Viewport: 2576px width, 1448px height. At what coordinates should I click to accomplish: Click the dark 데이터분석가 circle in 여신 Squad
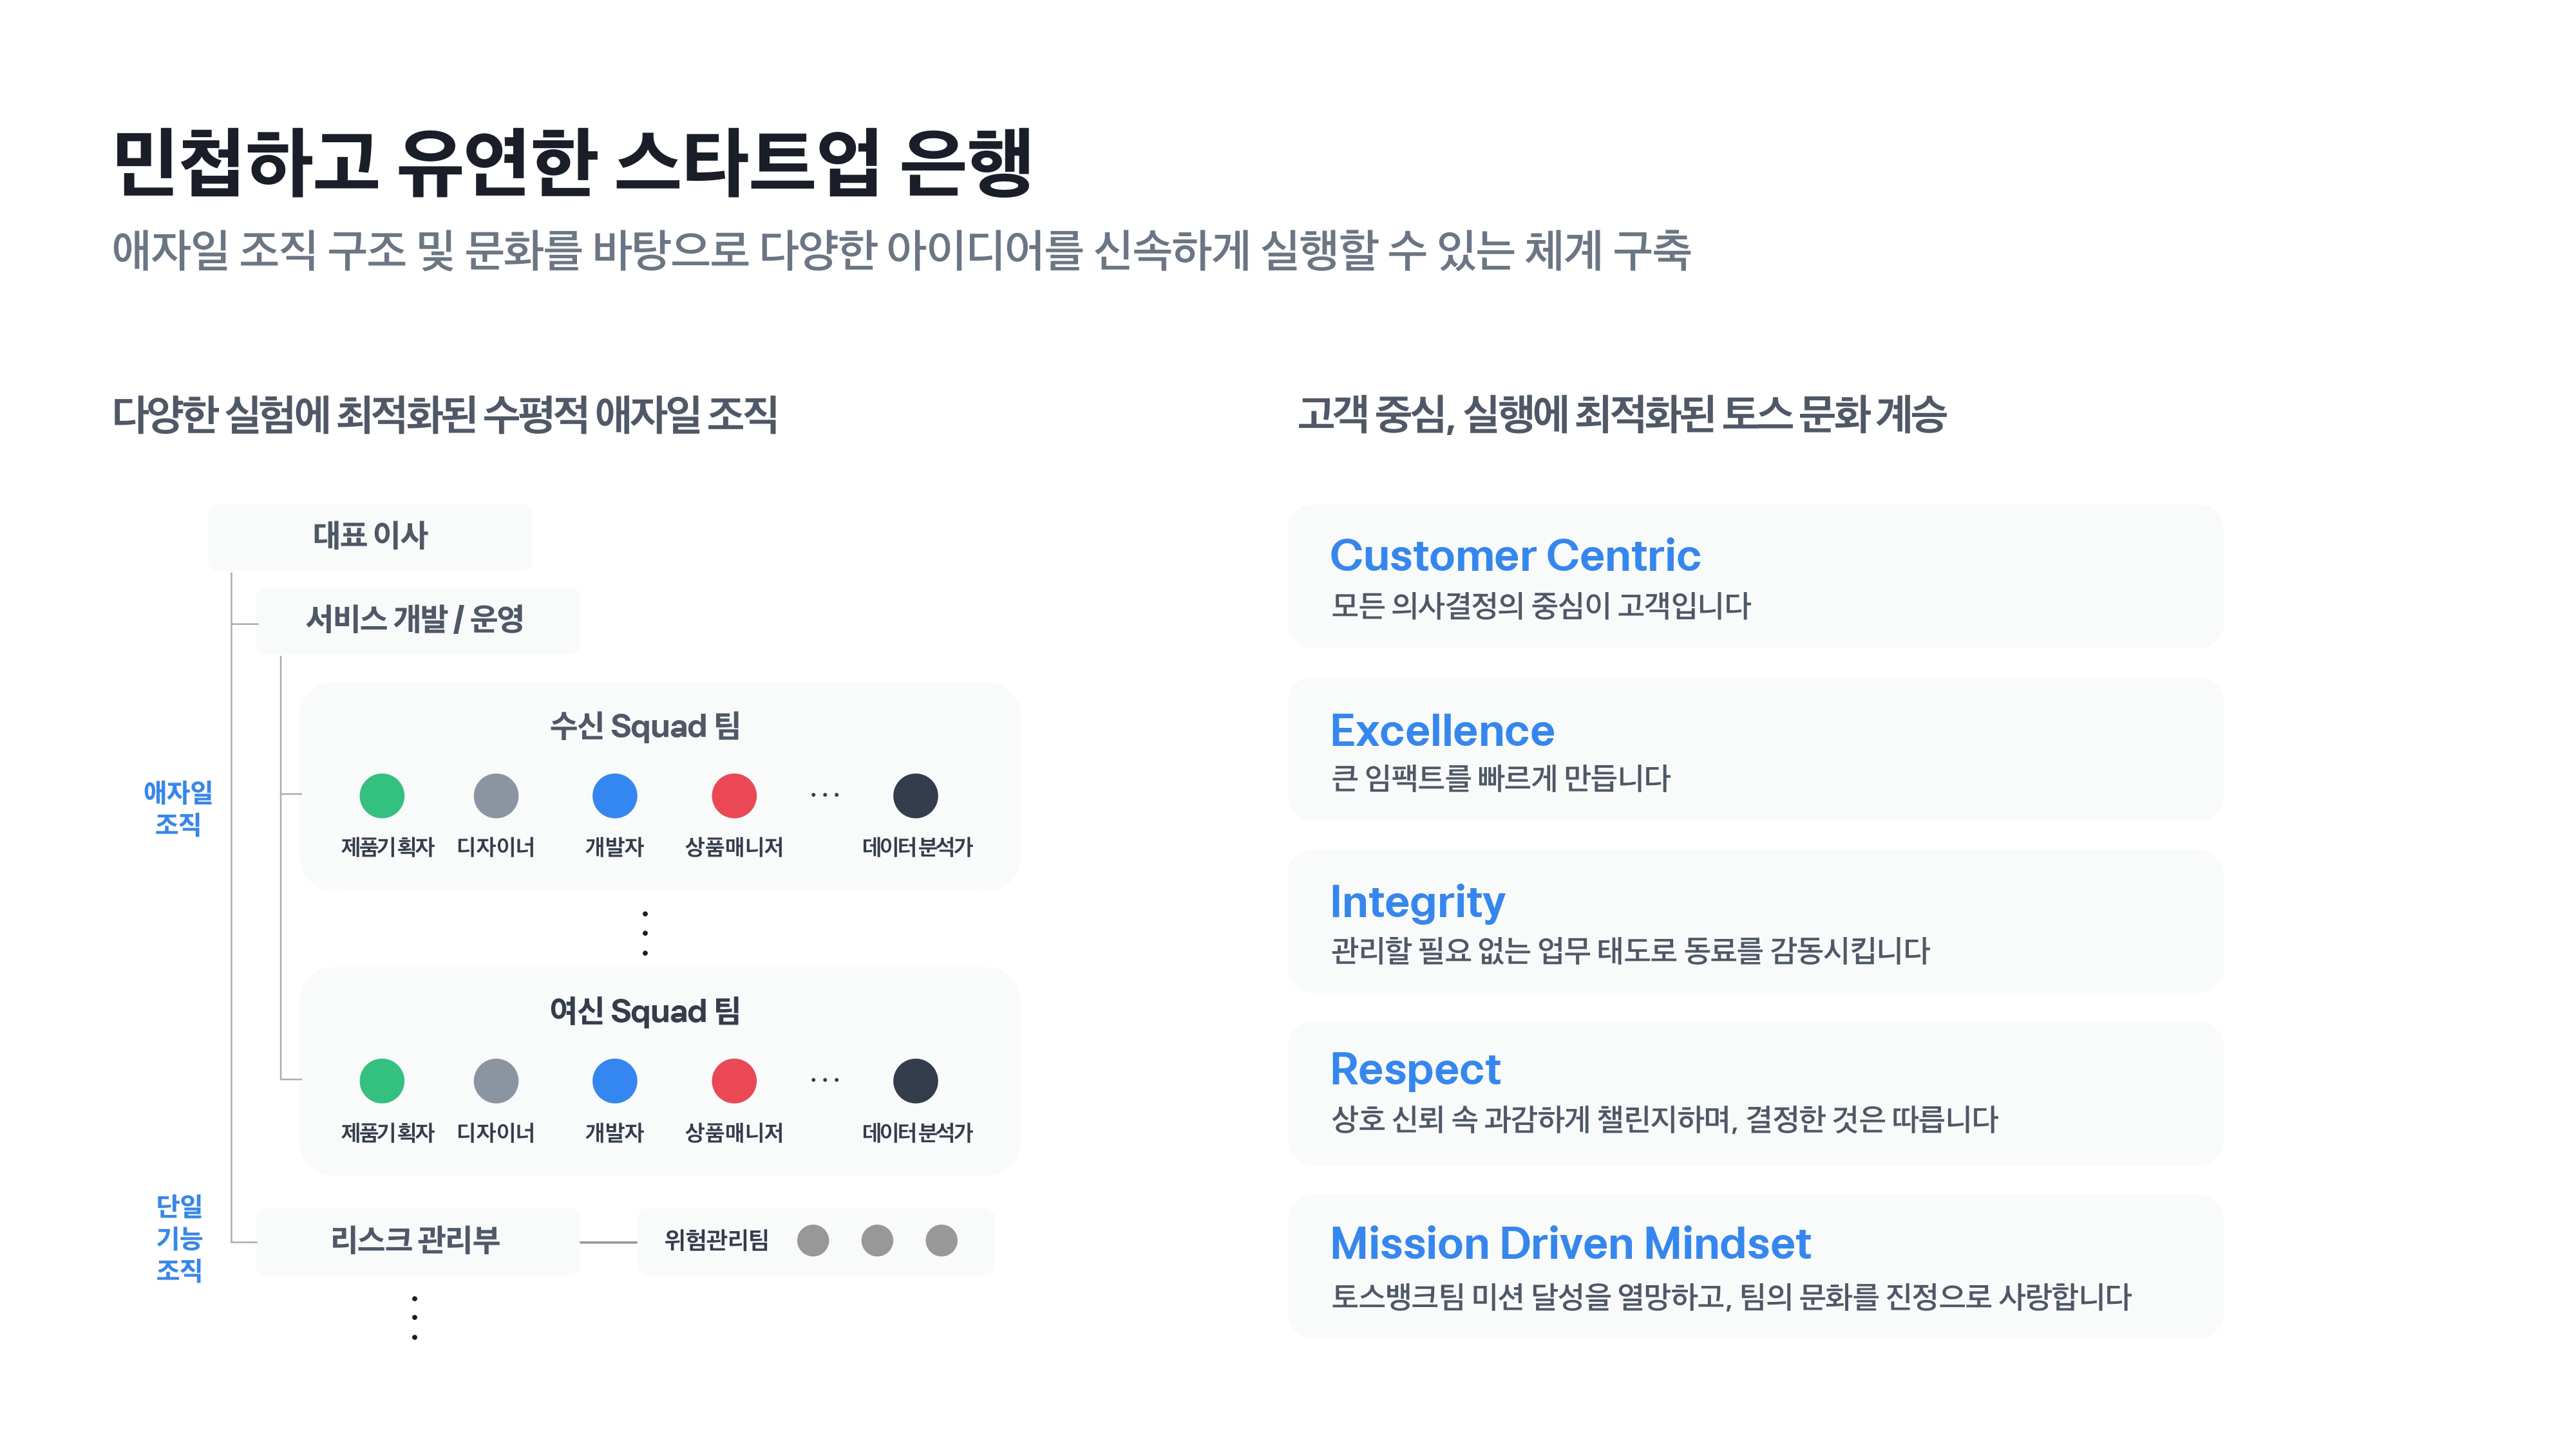[915, 1081]
